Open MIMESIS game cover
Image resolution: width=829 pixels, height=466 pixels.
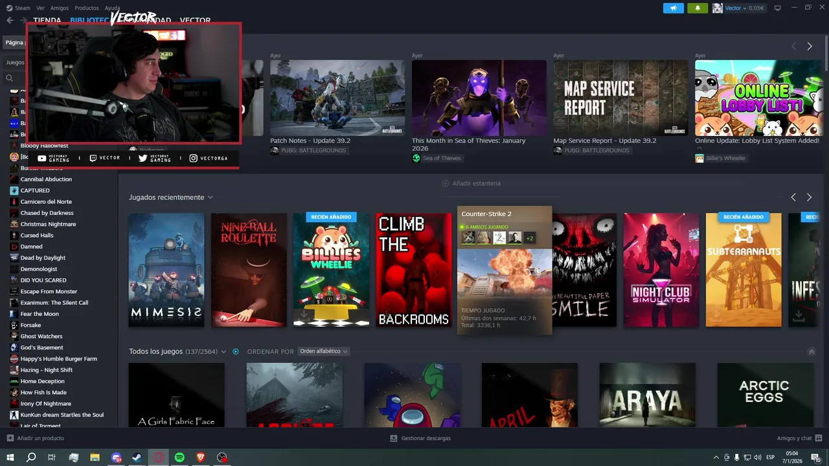tap(166, 270)
